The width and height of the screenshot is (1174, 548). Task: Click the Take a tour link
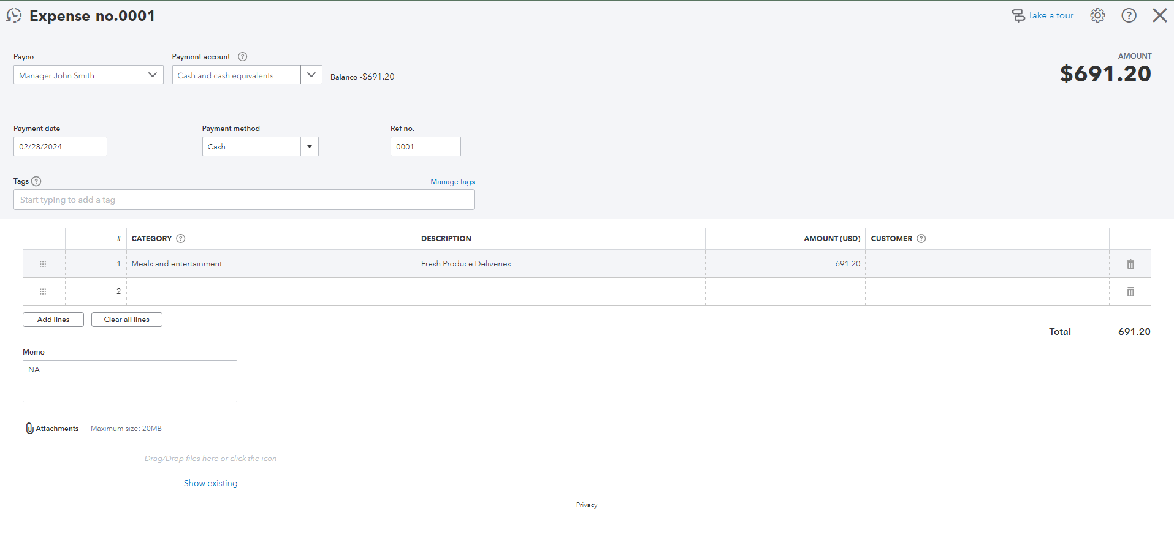pos(1043,15)
